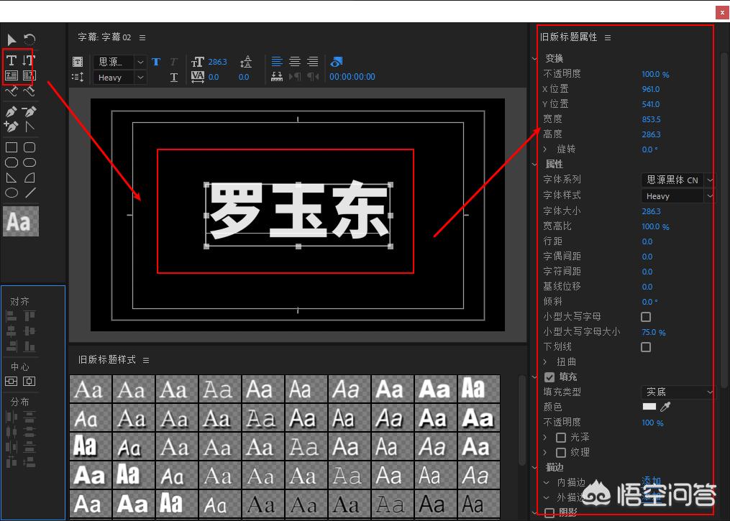The width and height of the screenshot is (730, 521).
Task: Toggle background video visibility with the eye icon
Action: pyautogui.click(x=337, y=62)
